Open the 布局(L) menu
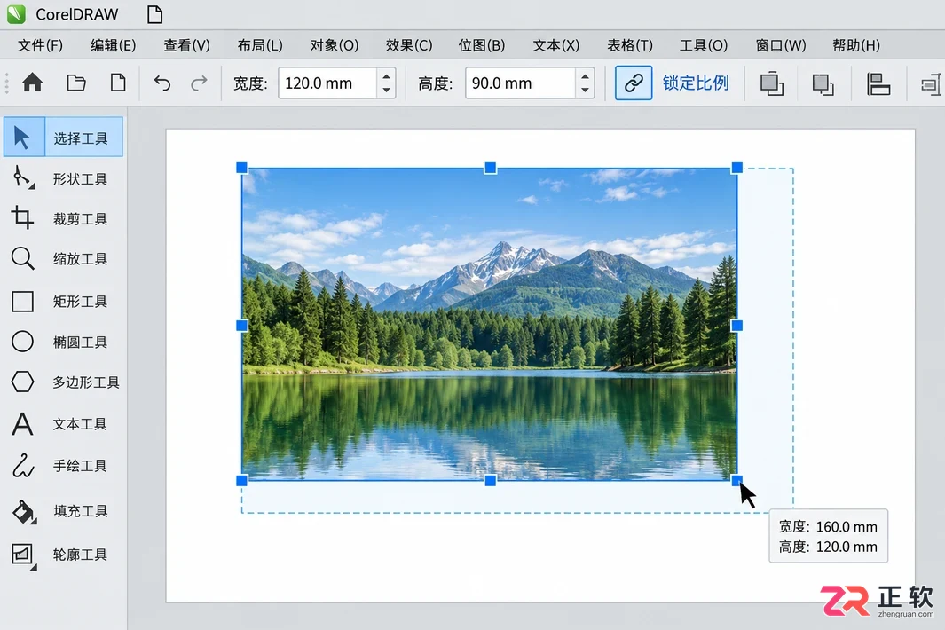This screenshot has height=630, width=945. (x=260, y=45)
